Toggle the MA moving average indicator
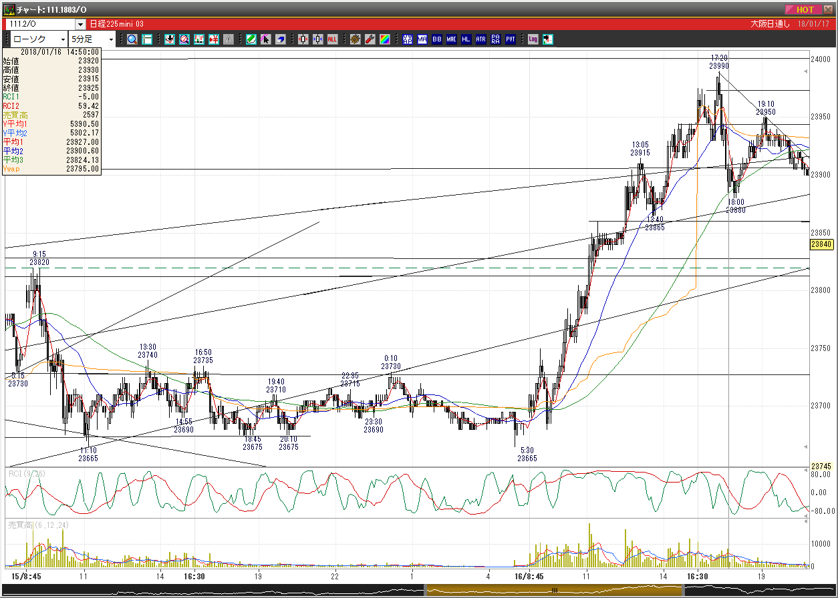 (422, 39)
